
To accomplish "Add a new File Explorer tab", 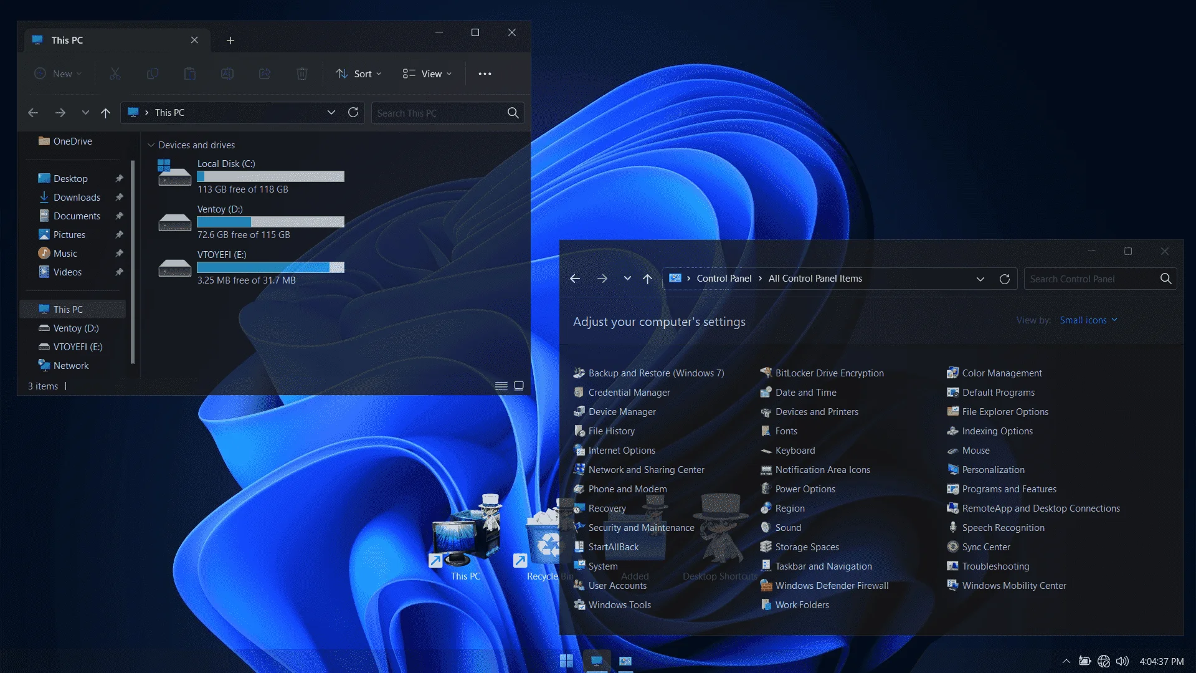I will [230, 41].
